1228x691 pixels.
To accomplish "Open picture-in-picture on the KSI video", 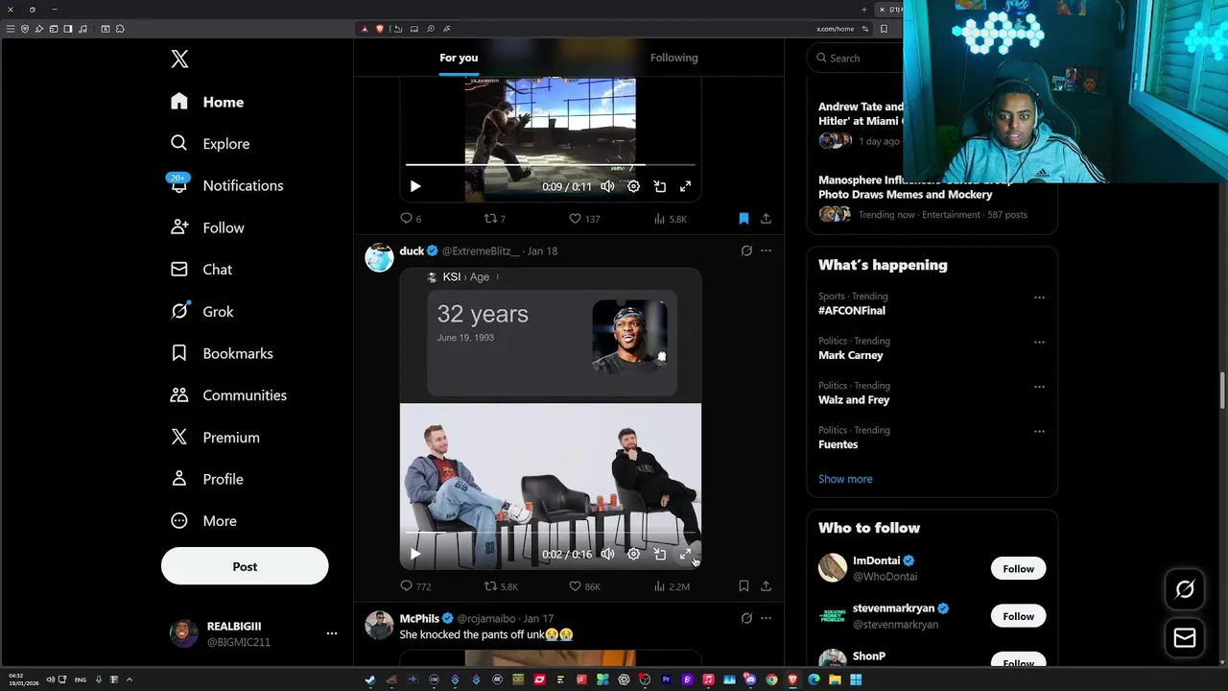I will 660,554.
